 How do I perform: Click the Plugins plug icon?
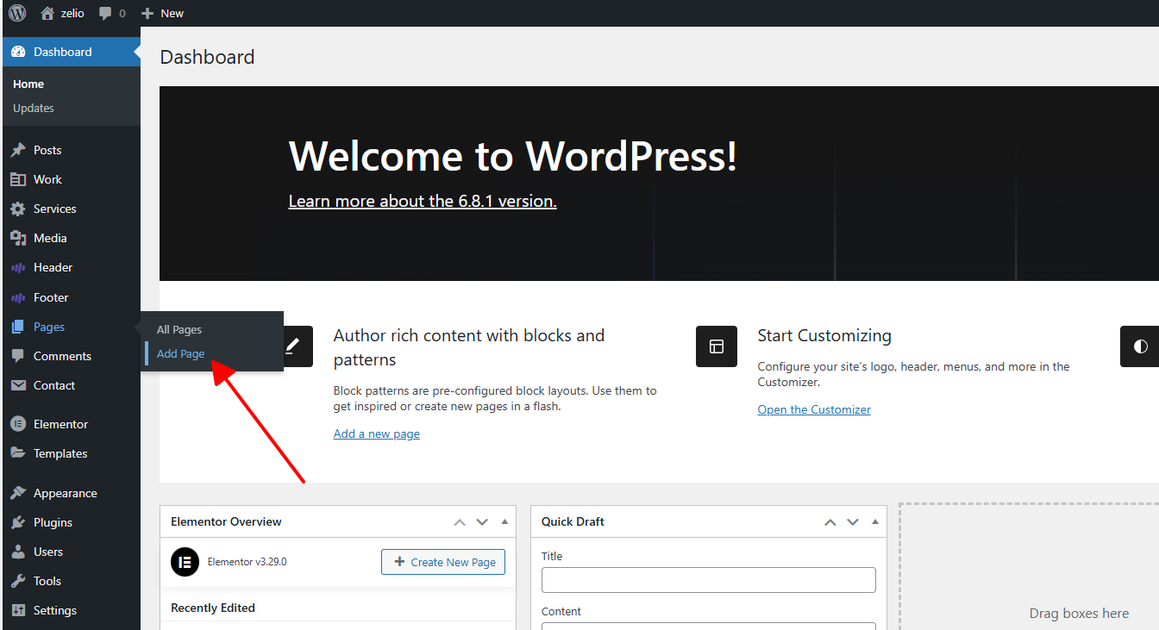coord(18,522)
